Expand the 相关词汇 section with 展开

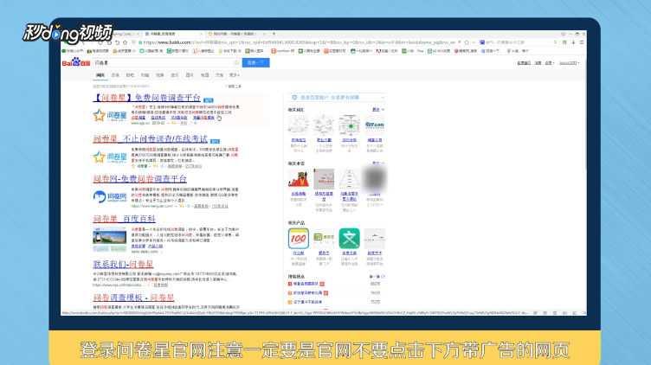[378, 110]
